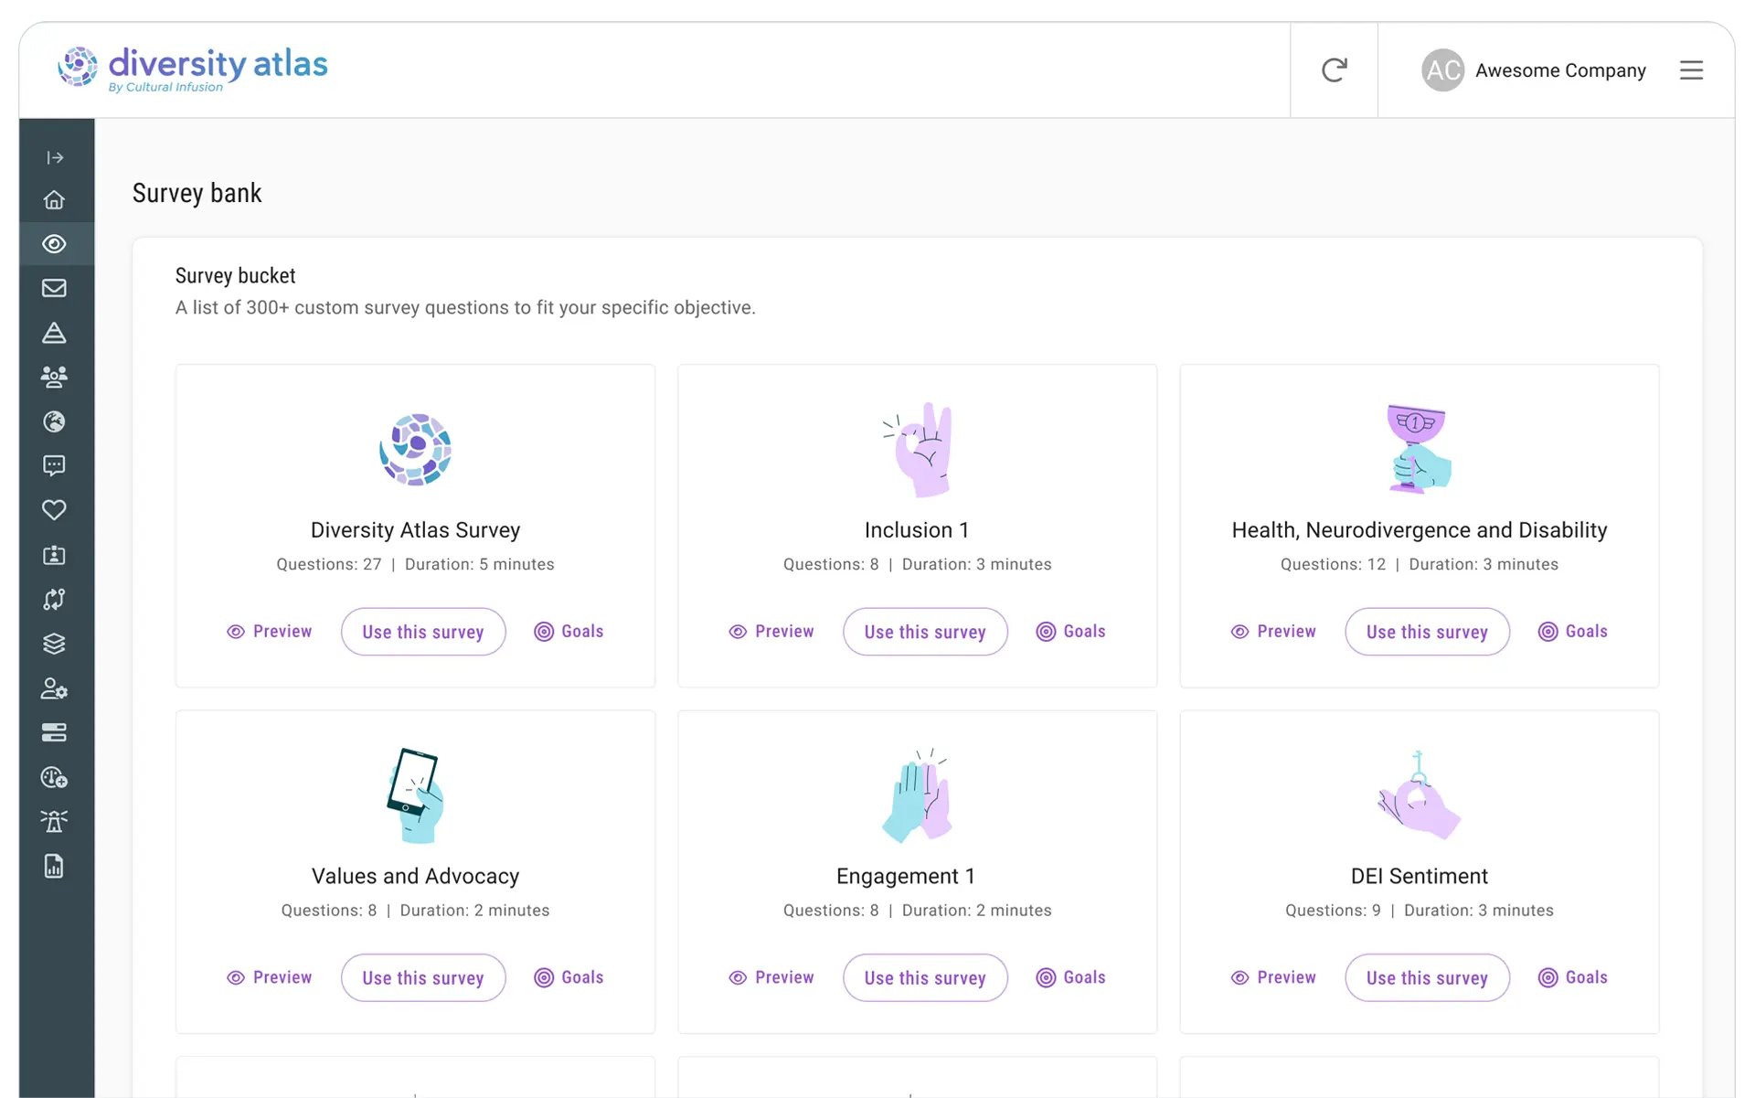Click 'Questions: 27 | Duration: 5 minutes' text
The width and height of the screenshot is (1755, 1098).
415,564
